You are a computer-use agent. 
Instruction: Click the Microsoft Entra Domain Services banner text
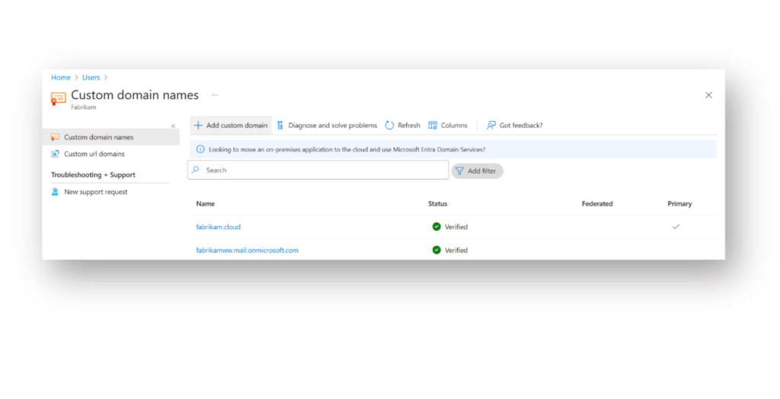[347, 149]
